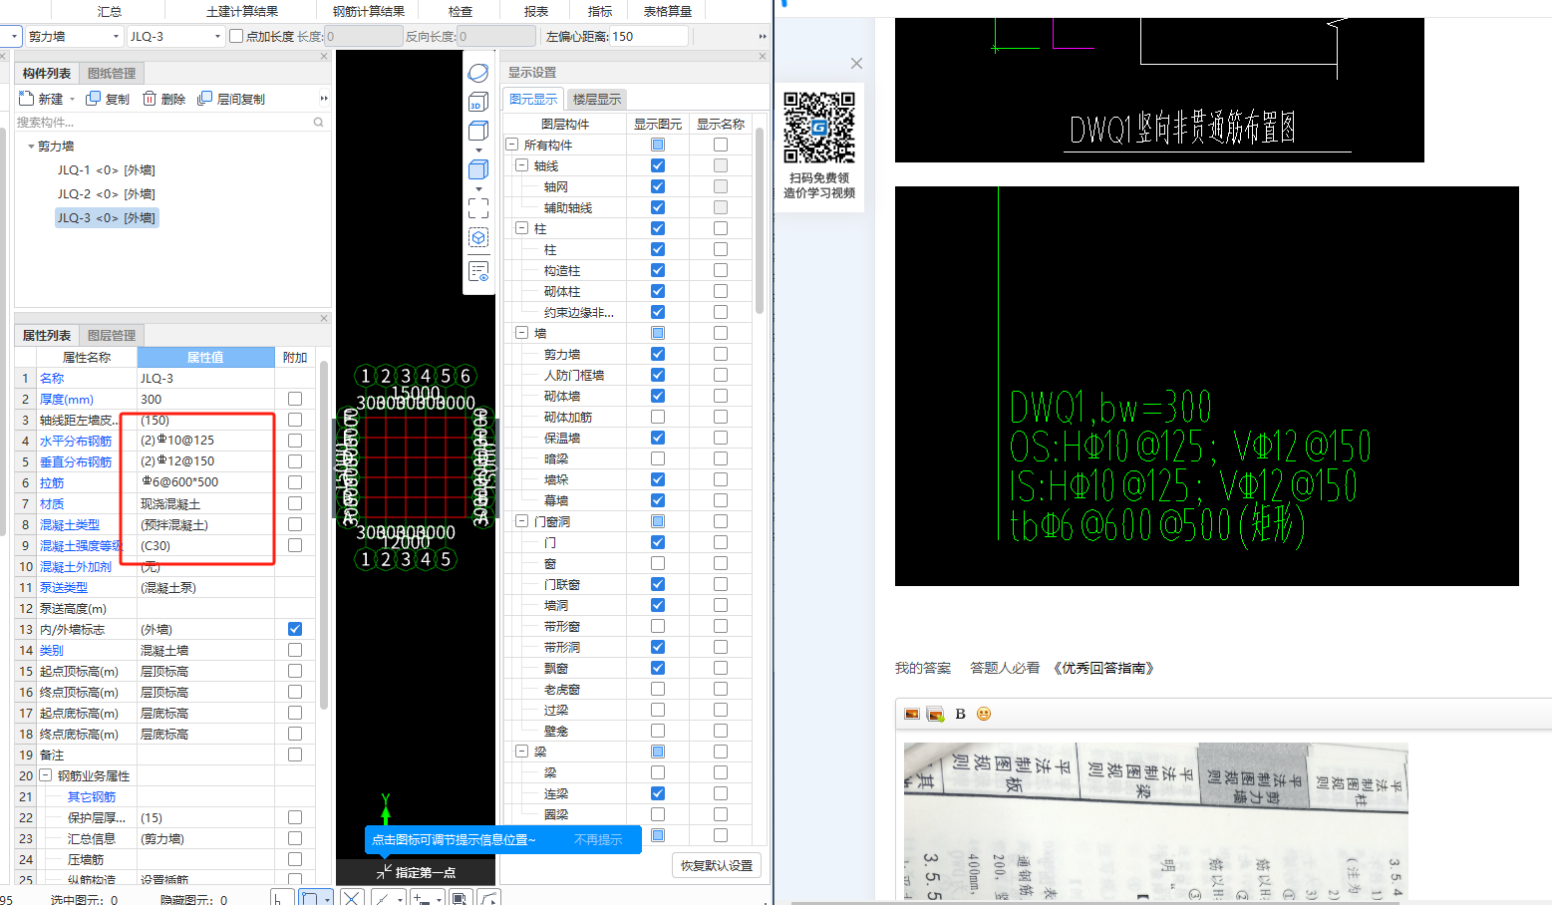Collapse the 剪力墙 tree node

[x=31, y=147]
